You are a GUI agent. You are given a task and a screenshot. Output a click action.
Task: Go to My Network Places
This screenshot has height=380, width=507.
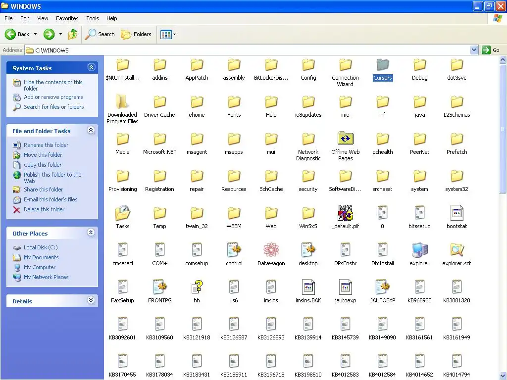(46, 277)
